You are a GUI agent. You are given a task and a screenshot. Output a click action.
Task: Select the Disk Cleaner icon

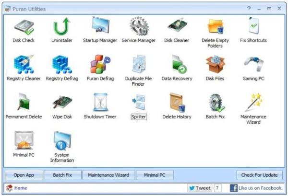click(x=177, y=25)
